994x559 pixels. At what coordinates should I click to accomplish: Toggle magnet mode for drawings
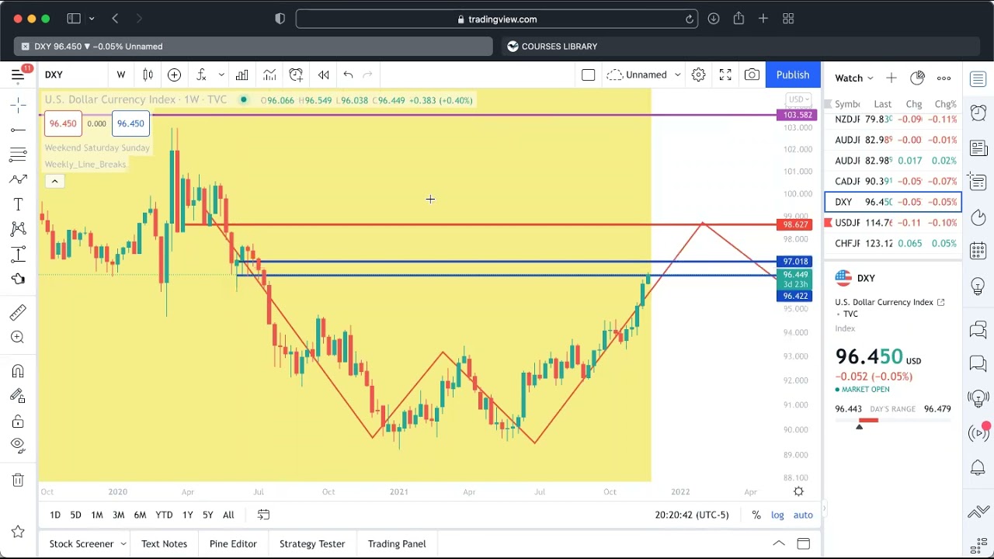(x=18, y=371)
